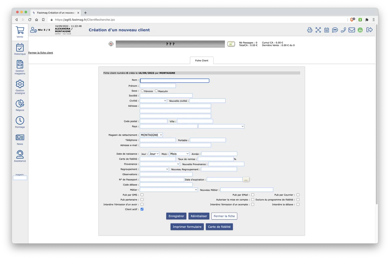Open the calendar icon in top toolbar
This screenshot has width=390, height=259.
(x=327, y=30)
